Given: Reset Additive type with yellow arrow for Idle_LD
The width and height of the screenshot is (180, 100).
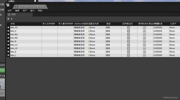Looking at the screenshot, I should [x=89, y=48].
